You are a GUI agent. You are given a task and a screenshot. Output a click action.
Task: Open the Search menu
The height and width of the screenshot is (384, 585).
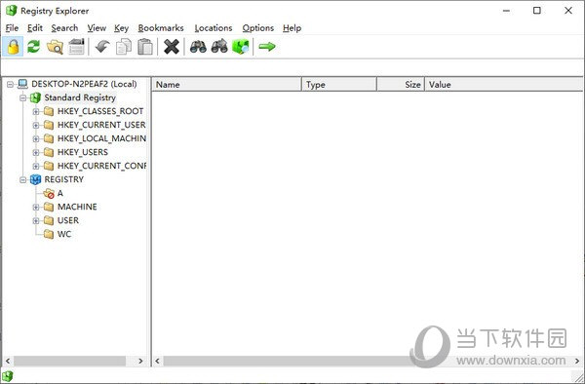(x=64, y=28)
